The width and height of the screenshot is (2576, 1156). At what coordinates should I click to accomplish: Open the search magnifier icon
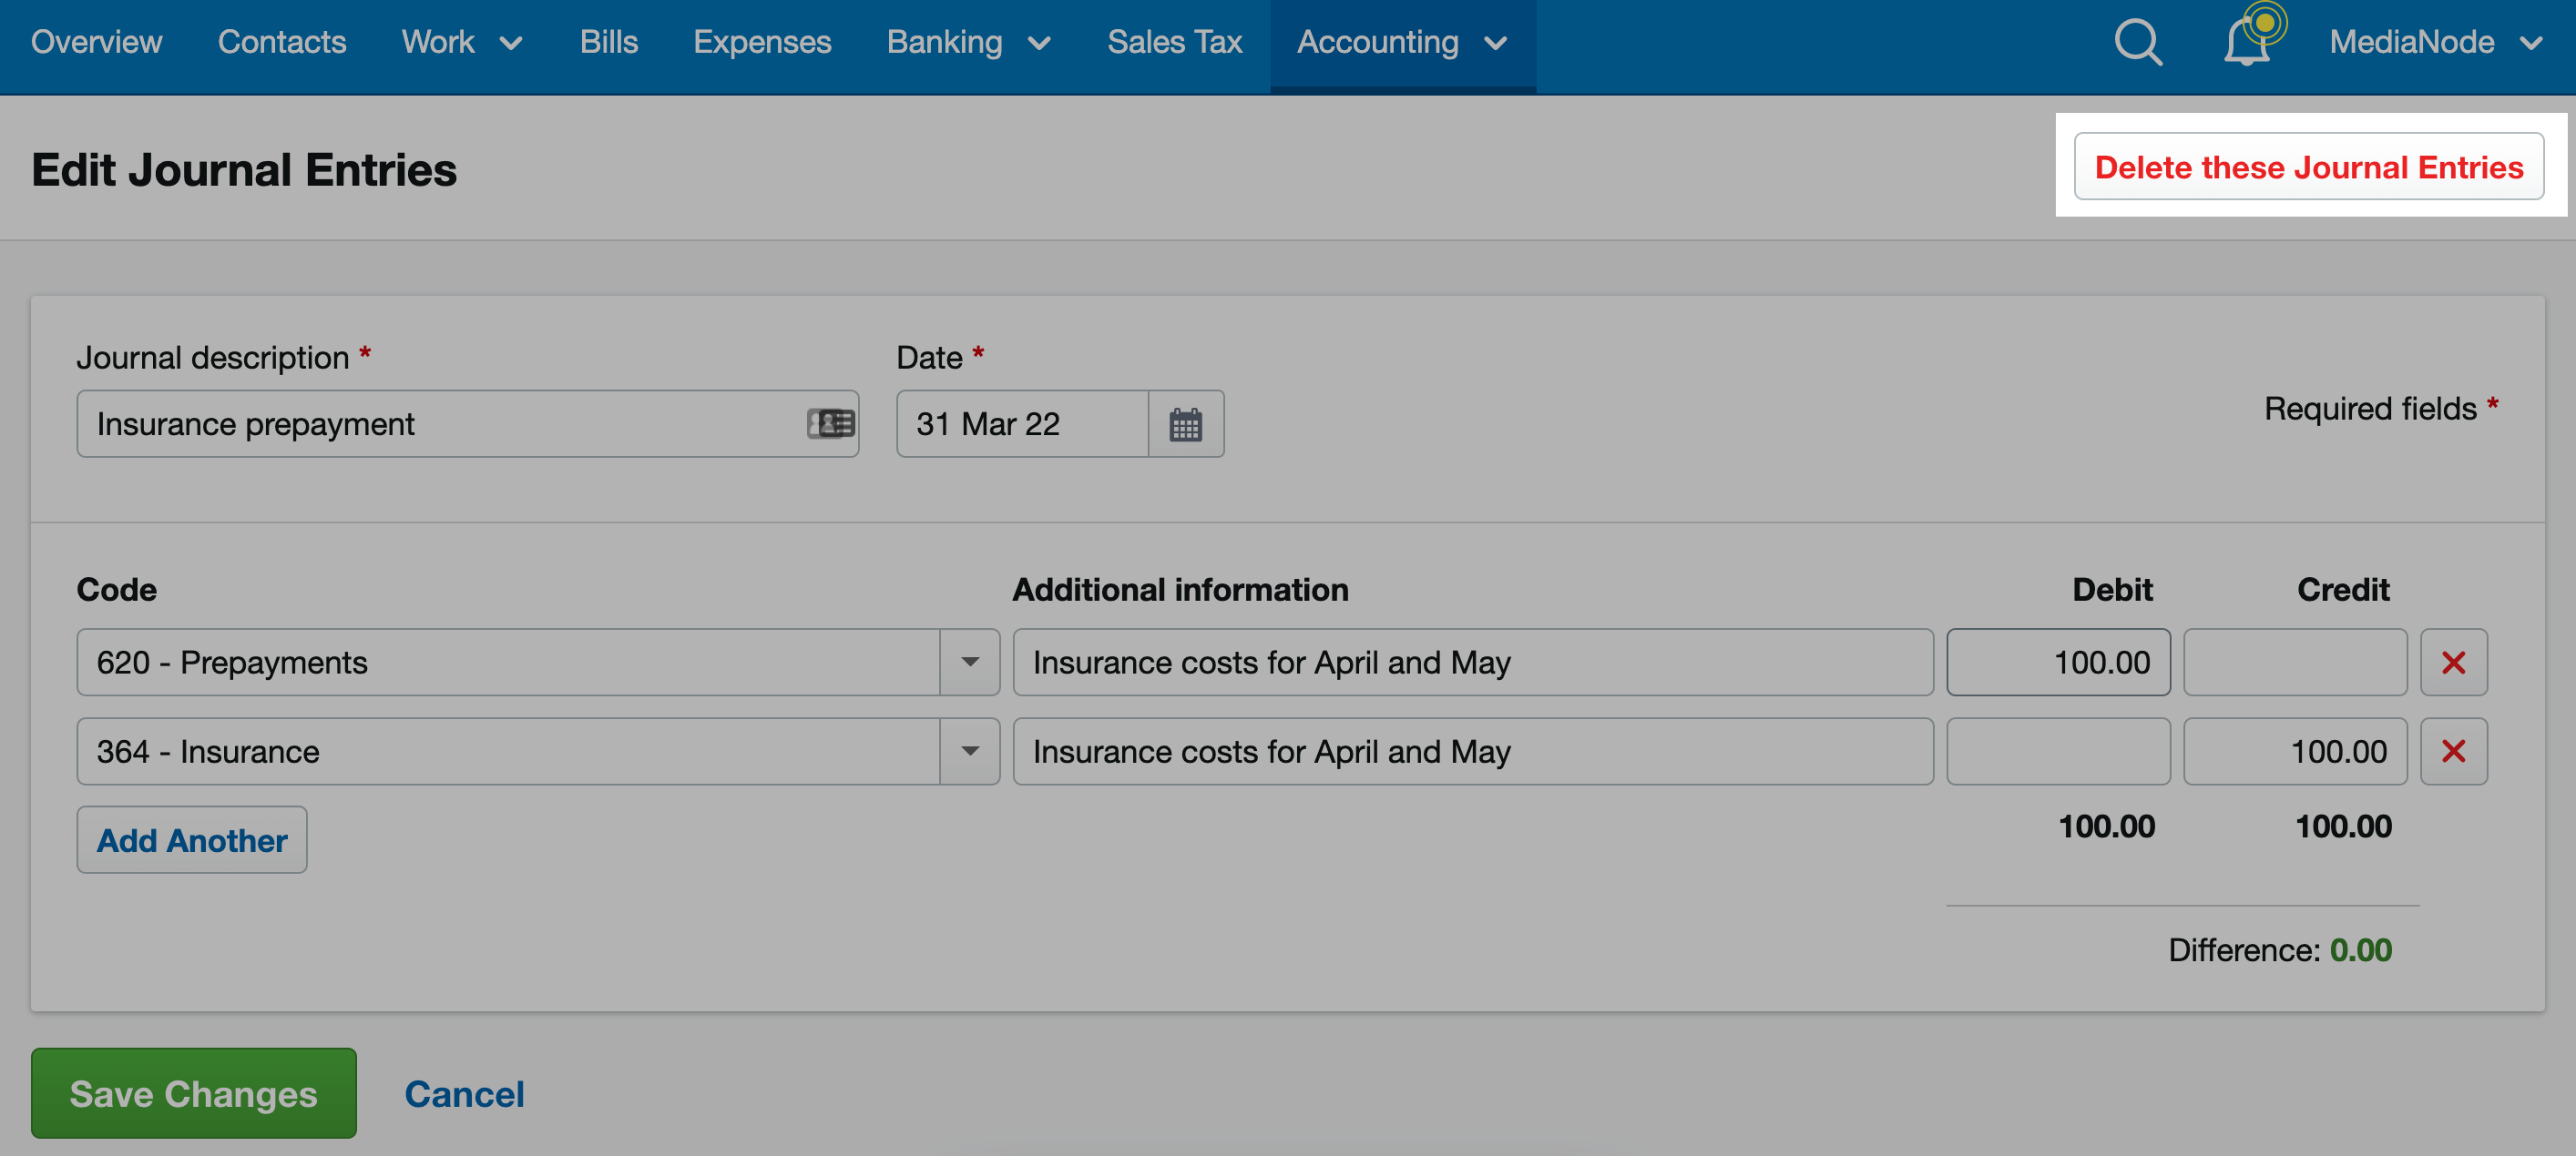[2138, 43]
